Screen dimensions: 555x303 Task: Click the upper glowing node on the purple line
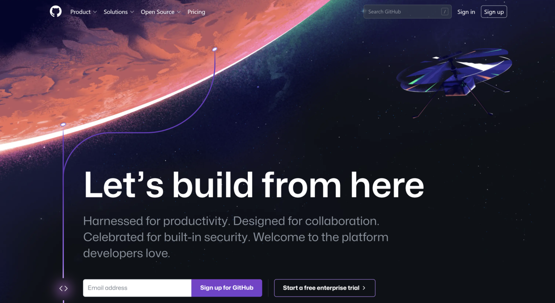(215, 49)
